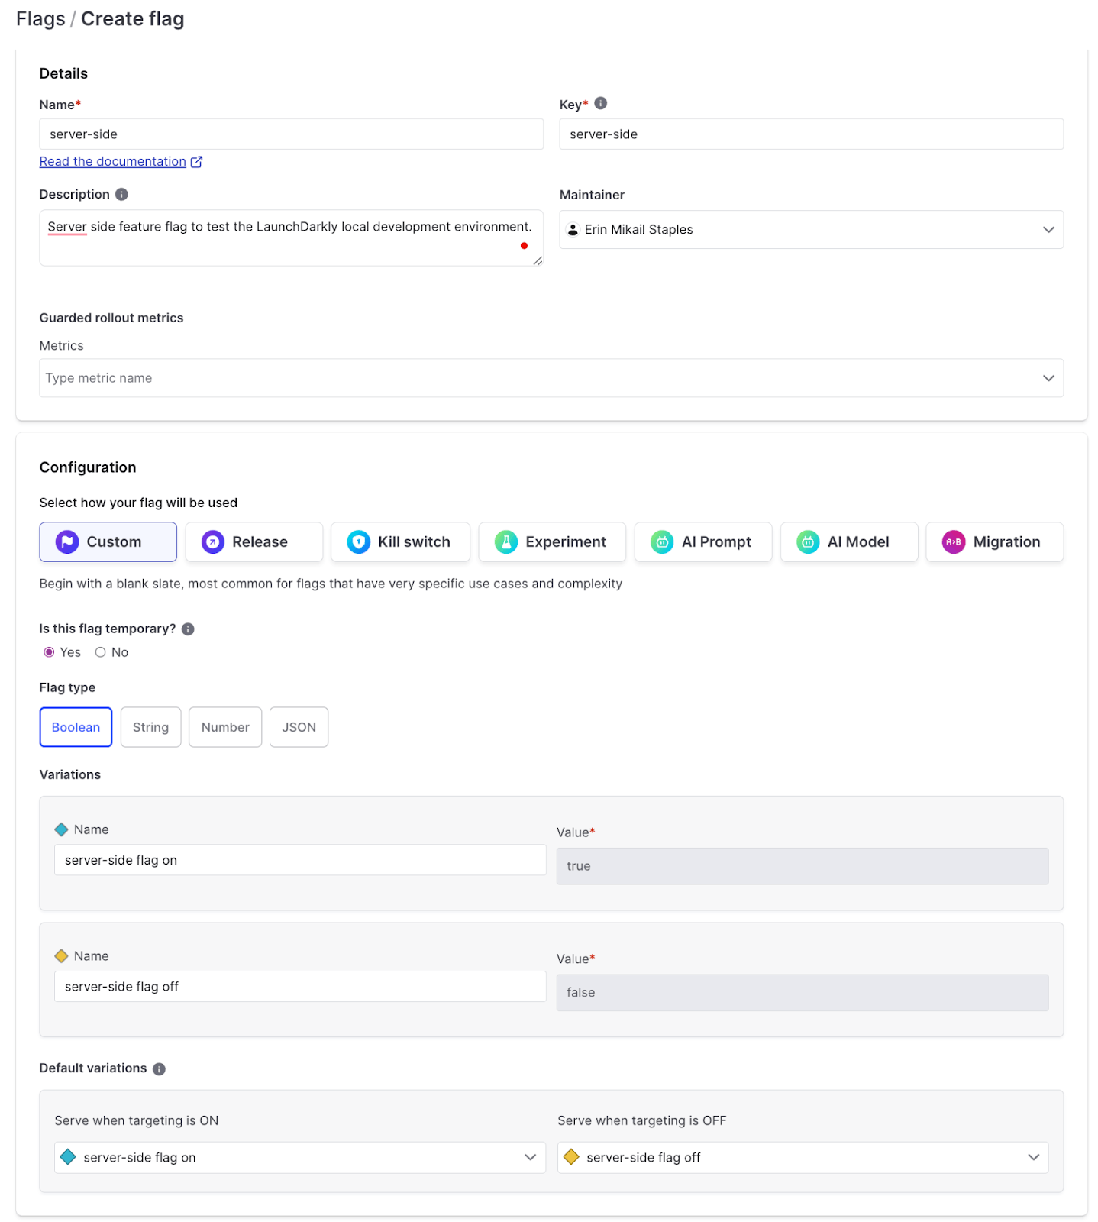Click the Kill switch shield icon
This screenshot has height=1222, width=1098.
pos(358,541)
